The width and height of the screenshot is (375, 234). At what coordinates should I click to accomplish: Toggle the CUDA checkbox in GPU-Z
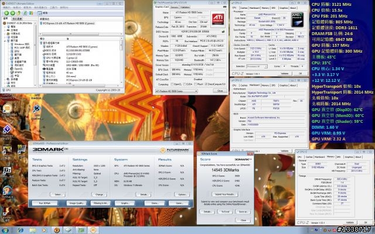(x=184, y=84)
